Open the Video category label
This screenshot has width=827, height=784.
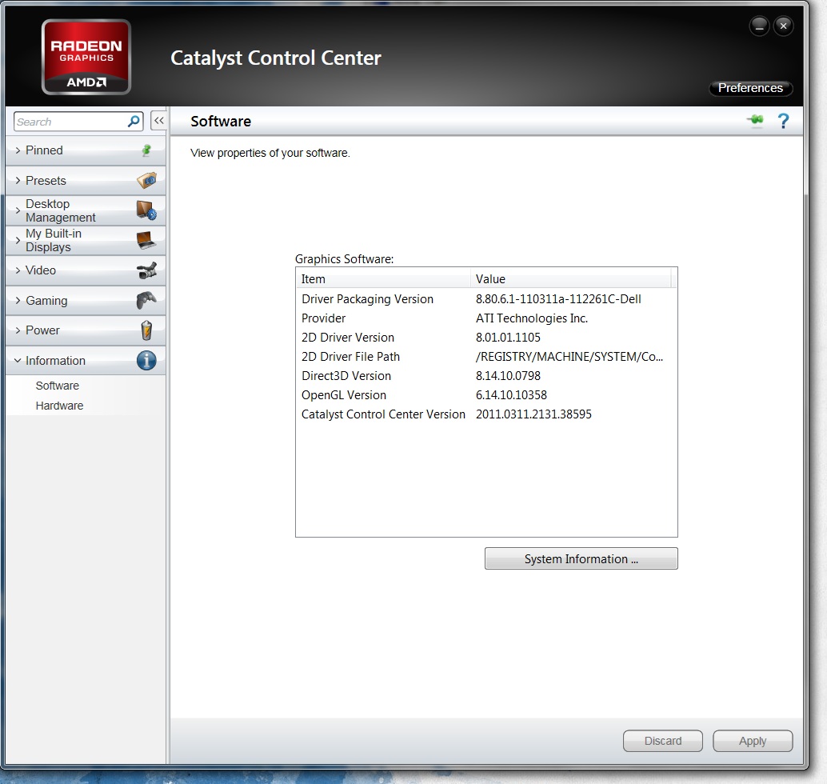41,270
